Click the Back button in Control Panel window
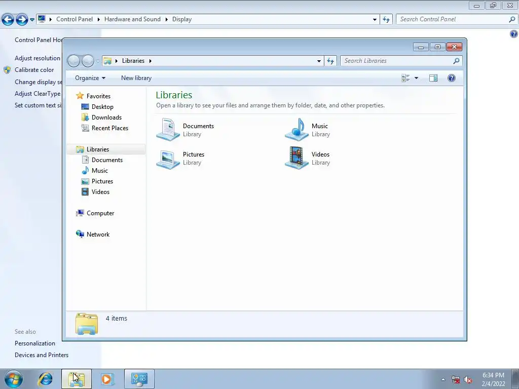Viewport: 519px width, 389px height. coord(8,19)
